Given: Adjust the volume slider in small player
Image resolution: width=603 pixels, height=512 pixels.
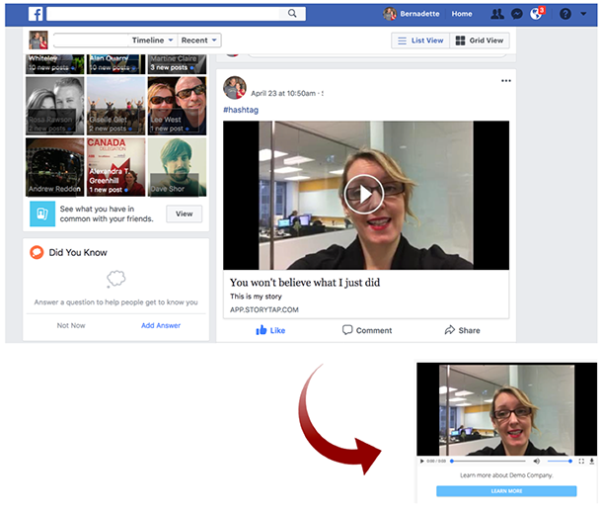Looking at the screenshot, I should [x=560, y=461].
